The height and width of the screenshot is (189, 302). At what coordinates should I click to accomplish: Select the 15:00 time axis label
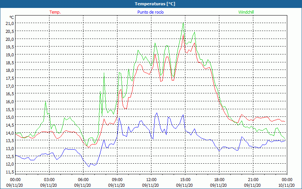point(185,180)
